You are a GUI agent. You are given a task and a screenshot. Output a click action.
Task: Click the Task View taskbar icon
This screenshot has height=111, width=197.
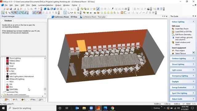tap(67, 108)
